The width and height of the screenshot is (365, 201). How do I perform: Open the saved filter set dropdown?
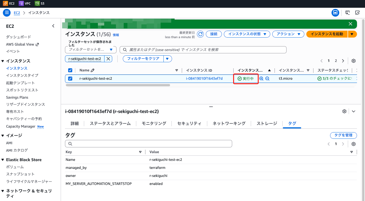point(90,50)
